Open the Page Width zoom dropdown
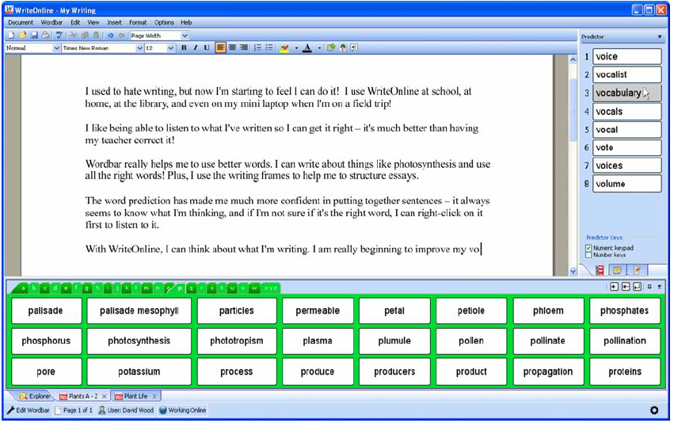 coord(185,36)
